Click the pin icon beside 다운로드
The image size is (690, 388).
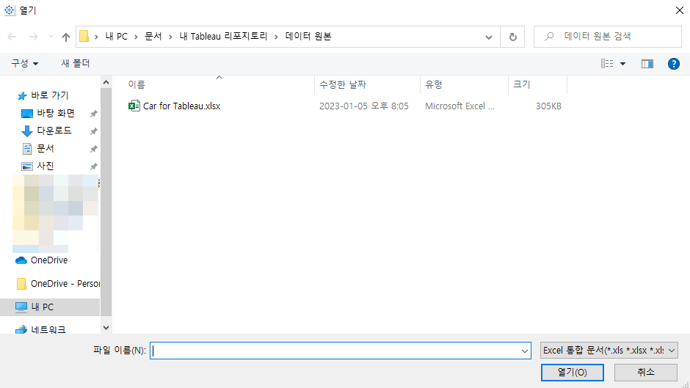[94, 131]
